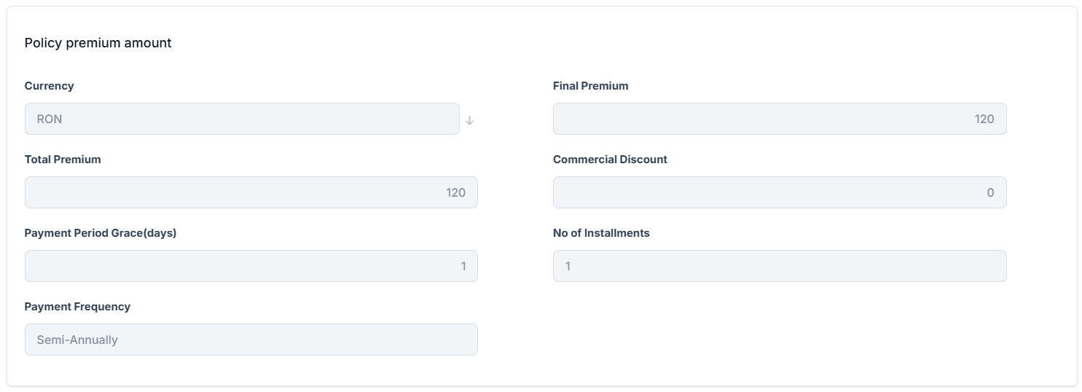Click into the Commercial Discount field

779,192
